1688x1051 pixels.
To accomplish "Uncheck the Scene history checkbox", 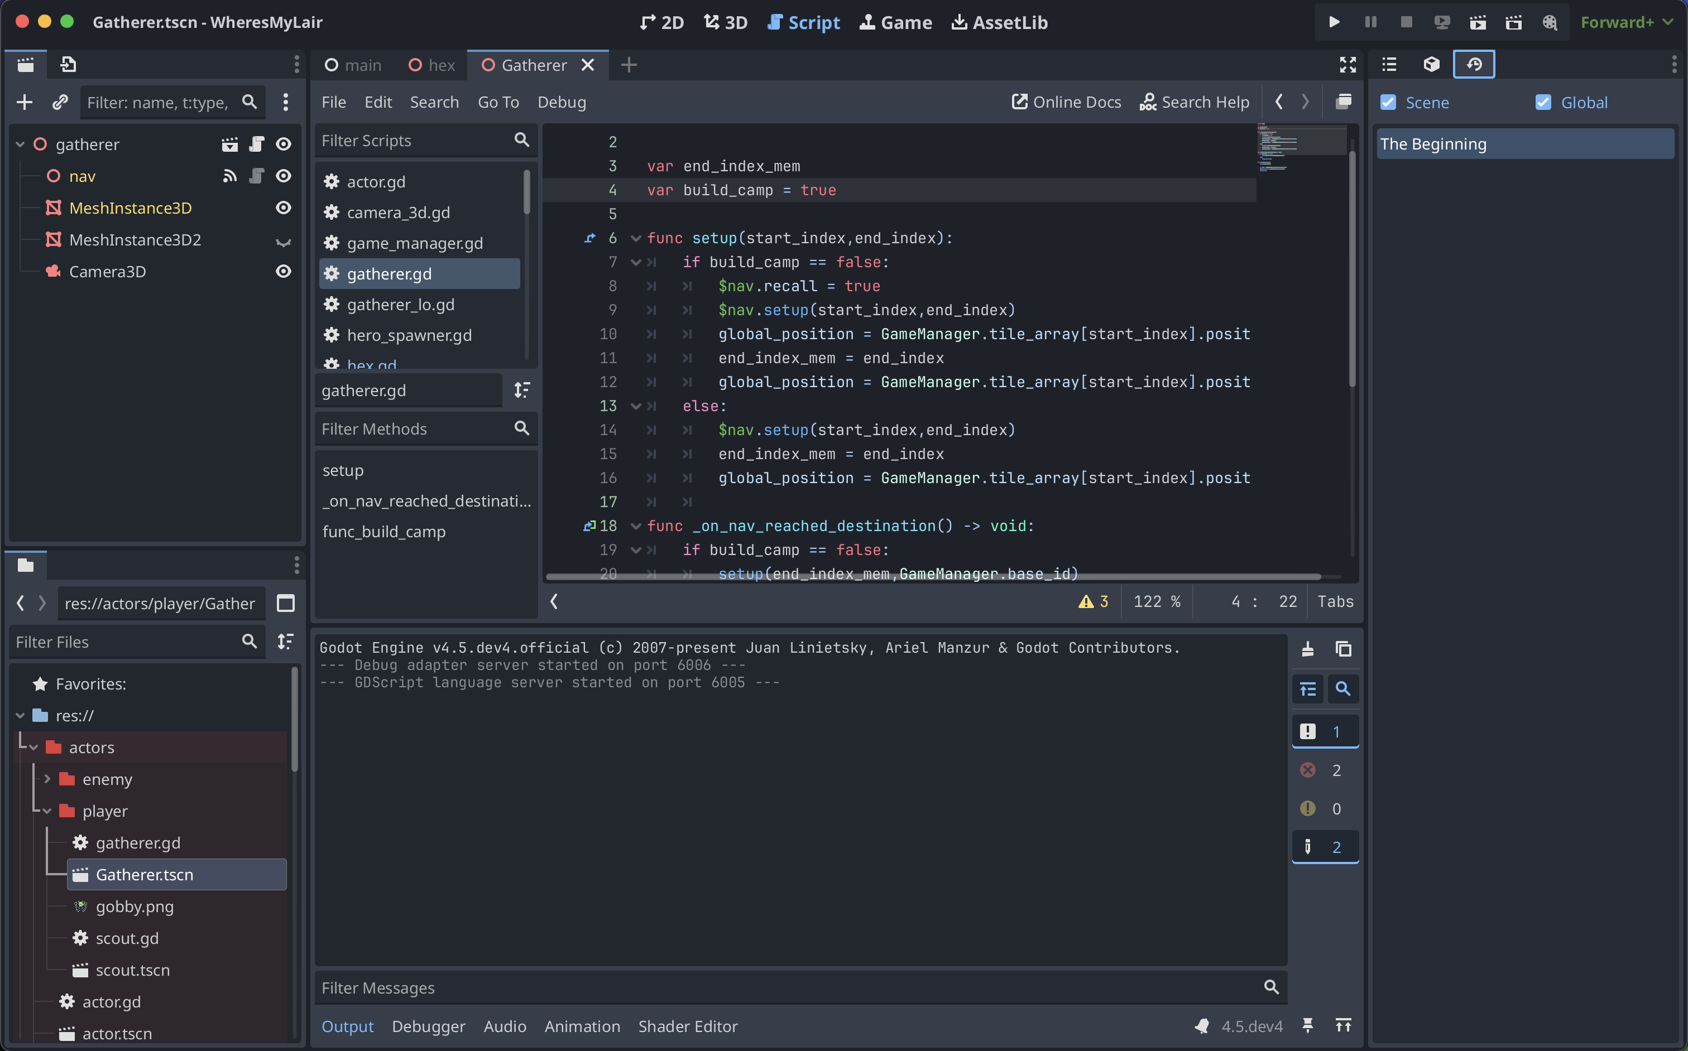I will coord(1388,102).
